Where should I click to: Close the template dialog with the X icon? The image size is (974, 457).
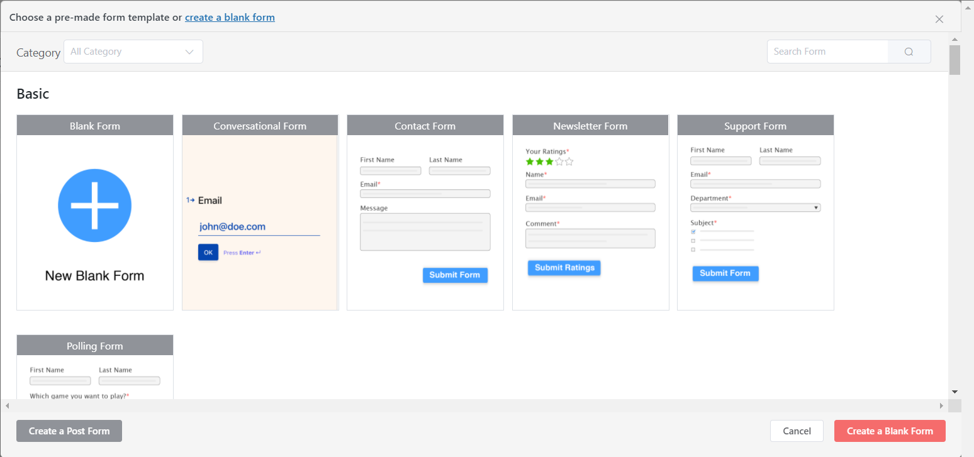point(939,19)
